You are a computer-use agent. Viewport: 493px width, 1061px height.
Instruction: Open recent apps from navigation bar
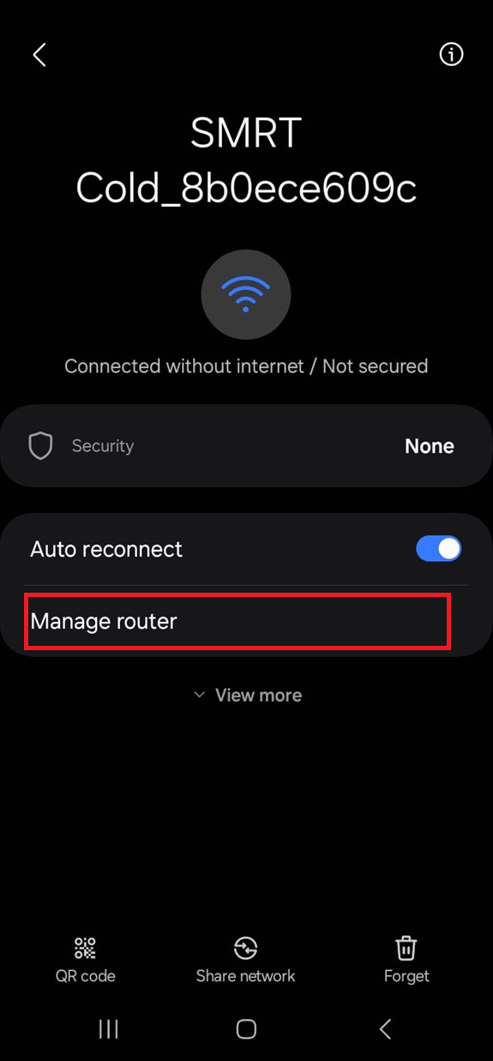pyautogui.click(x=108, y=1029)
